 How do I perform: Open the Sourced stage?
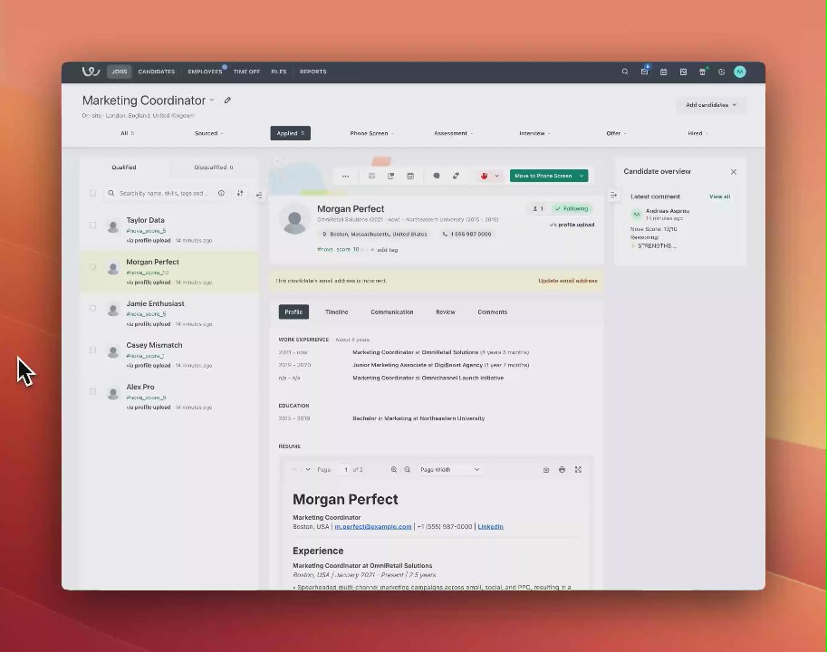208,133
